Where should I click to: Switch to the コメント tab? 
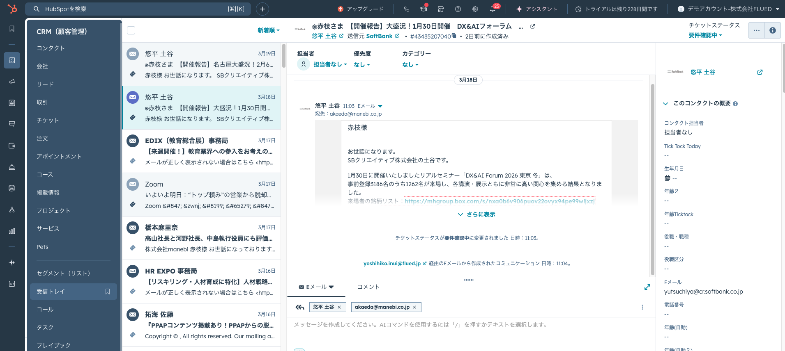point(368,287)
